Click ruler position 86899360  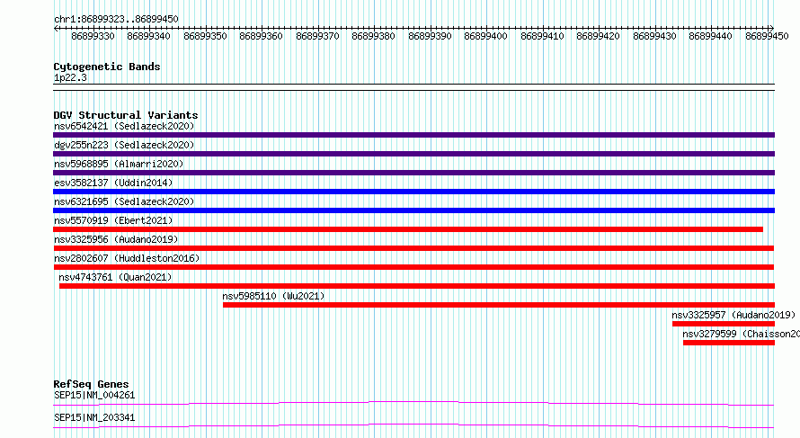pyautogui.click(x=261, y=36)
